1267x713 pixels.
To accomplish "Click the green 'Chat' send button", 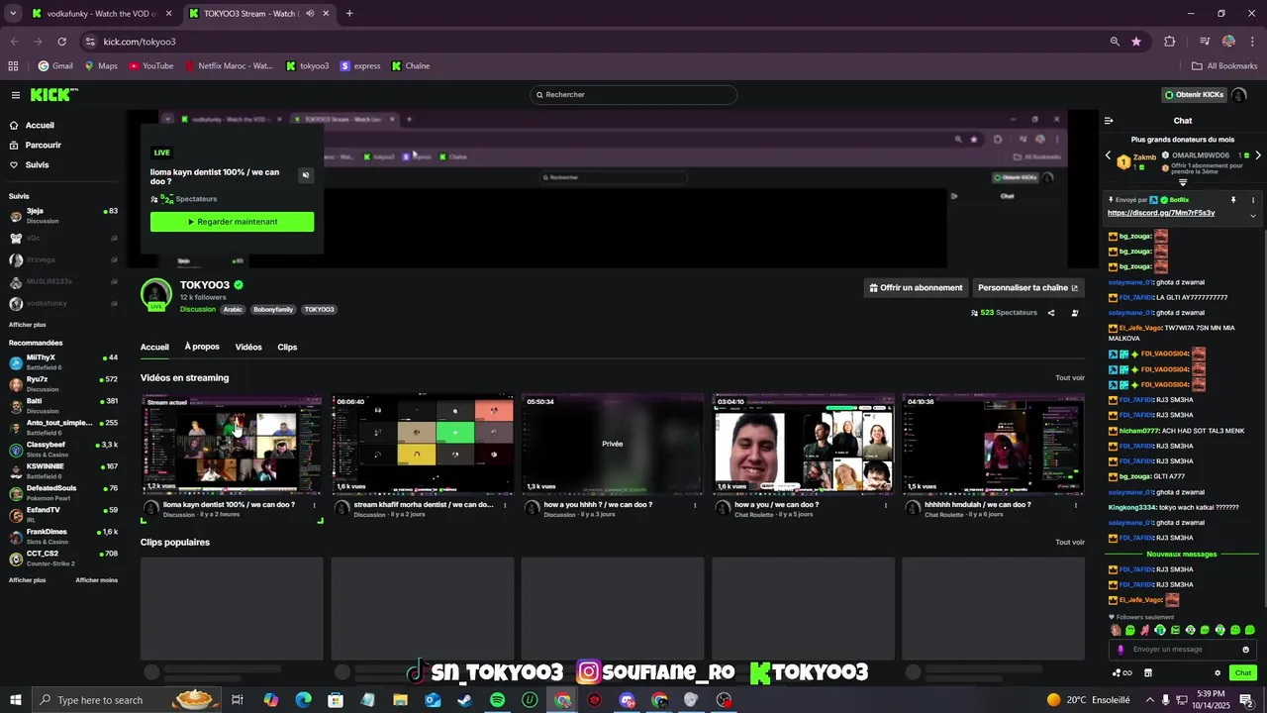I will pyautogui.click(x=1243, y=673).
